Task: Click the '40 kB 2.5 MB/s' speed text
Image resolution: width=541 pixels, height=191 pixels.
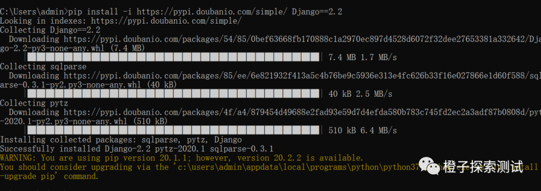Action: pos(360,94)
